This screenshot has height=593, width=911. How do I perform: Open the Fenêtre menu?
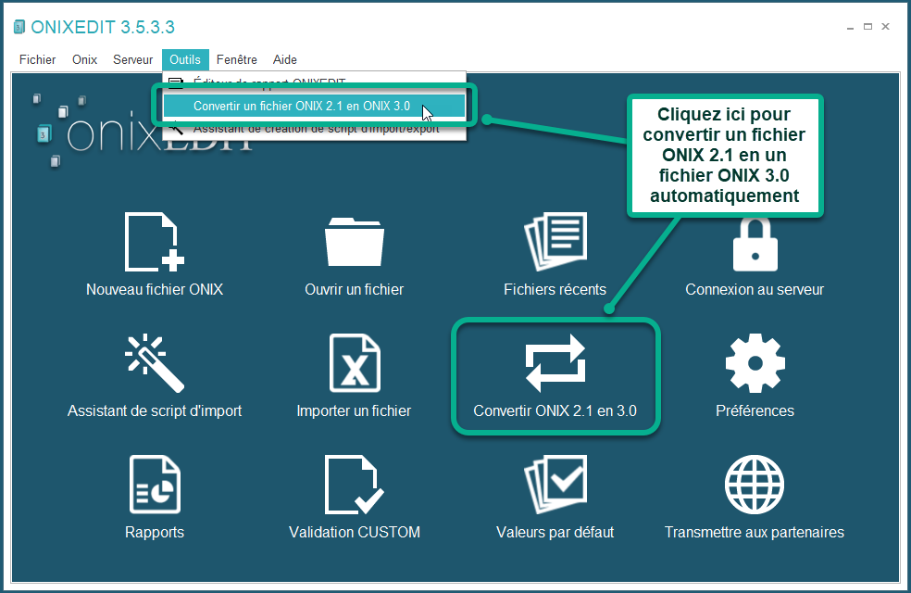point(237,59)
